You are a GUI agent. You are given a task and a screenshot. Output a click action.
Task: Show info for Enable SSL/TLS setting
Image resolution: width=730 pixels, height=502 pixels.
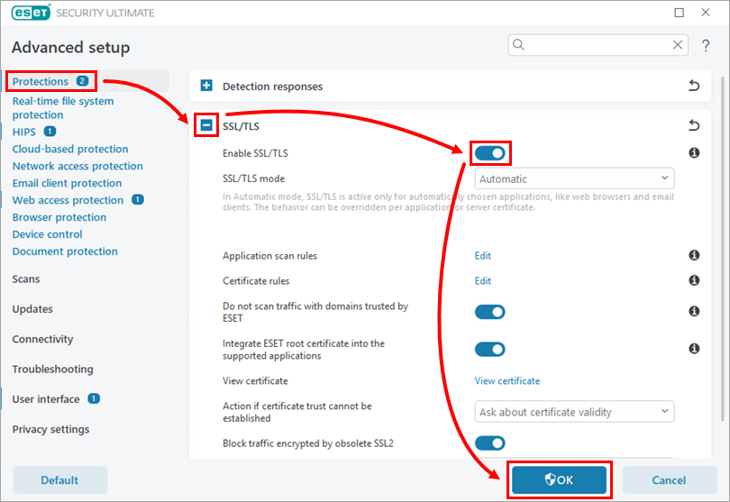point(694,153)
